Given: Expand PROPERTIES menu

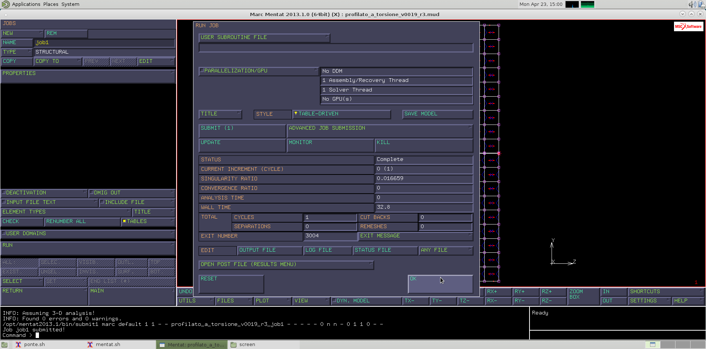Looking at the screenshot, I should 88,76.
